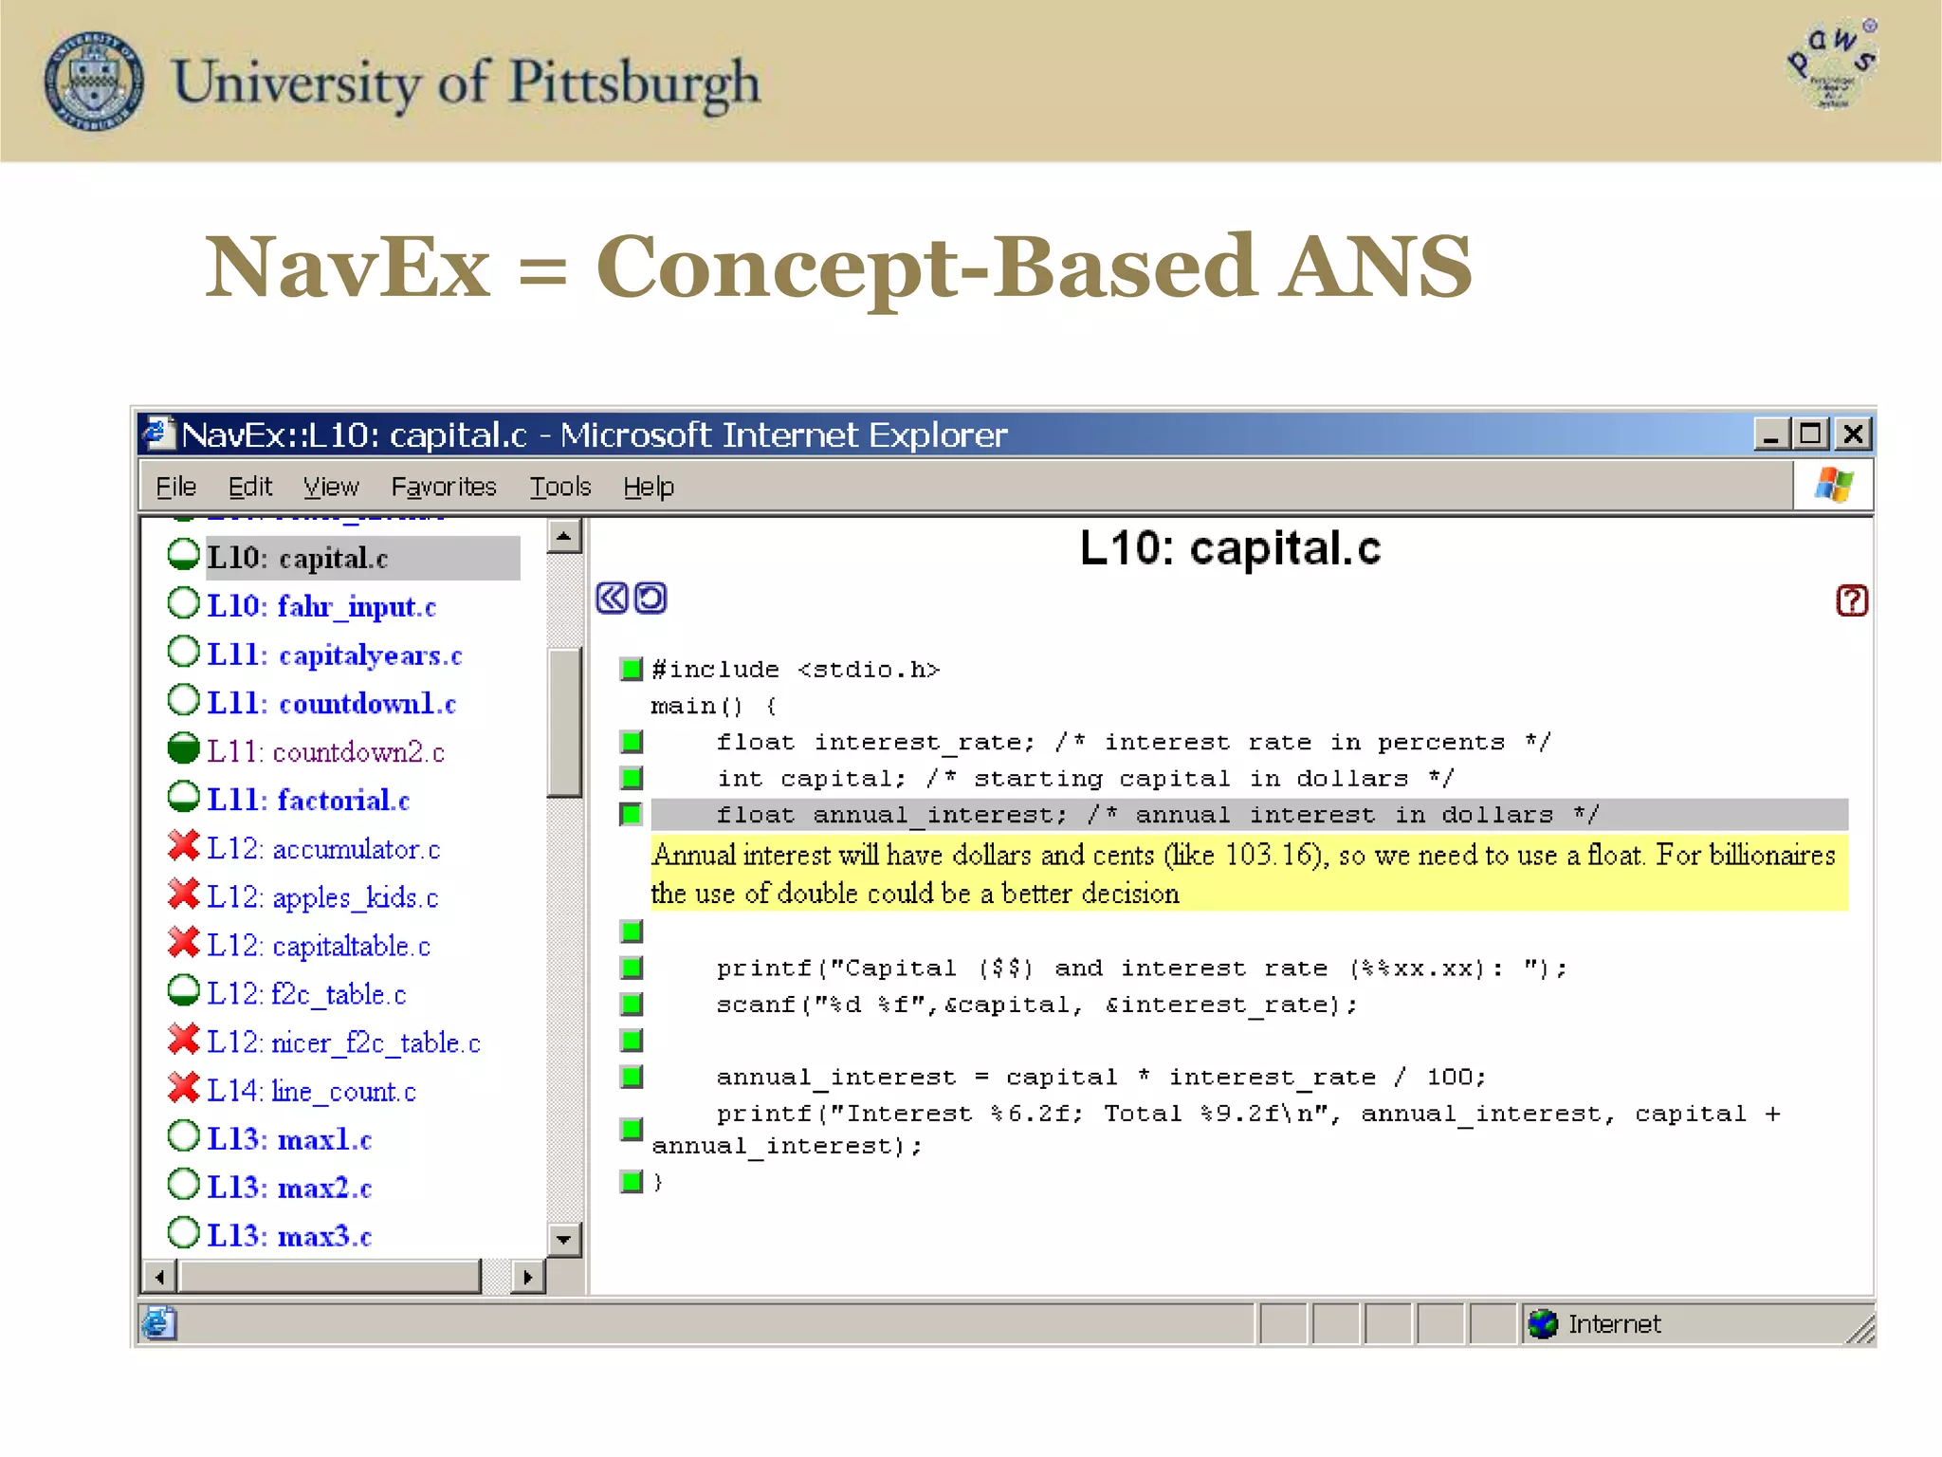Open the Tools menu
This screenshot has height=1457, width=1942.
tap(560, 488)
